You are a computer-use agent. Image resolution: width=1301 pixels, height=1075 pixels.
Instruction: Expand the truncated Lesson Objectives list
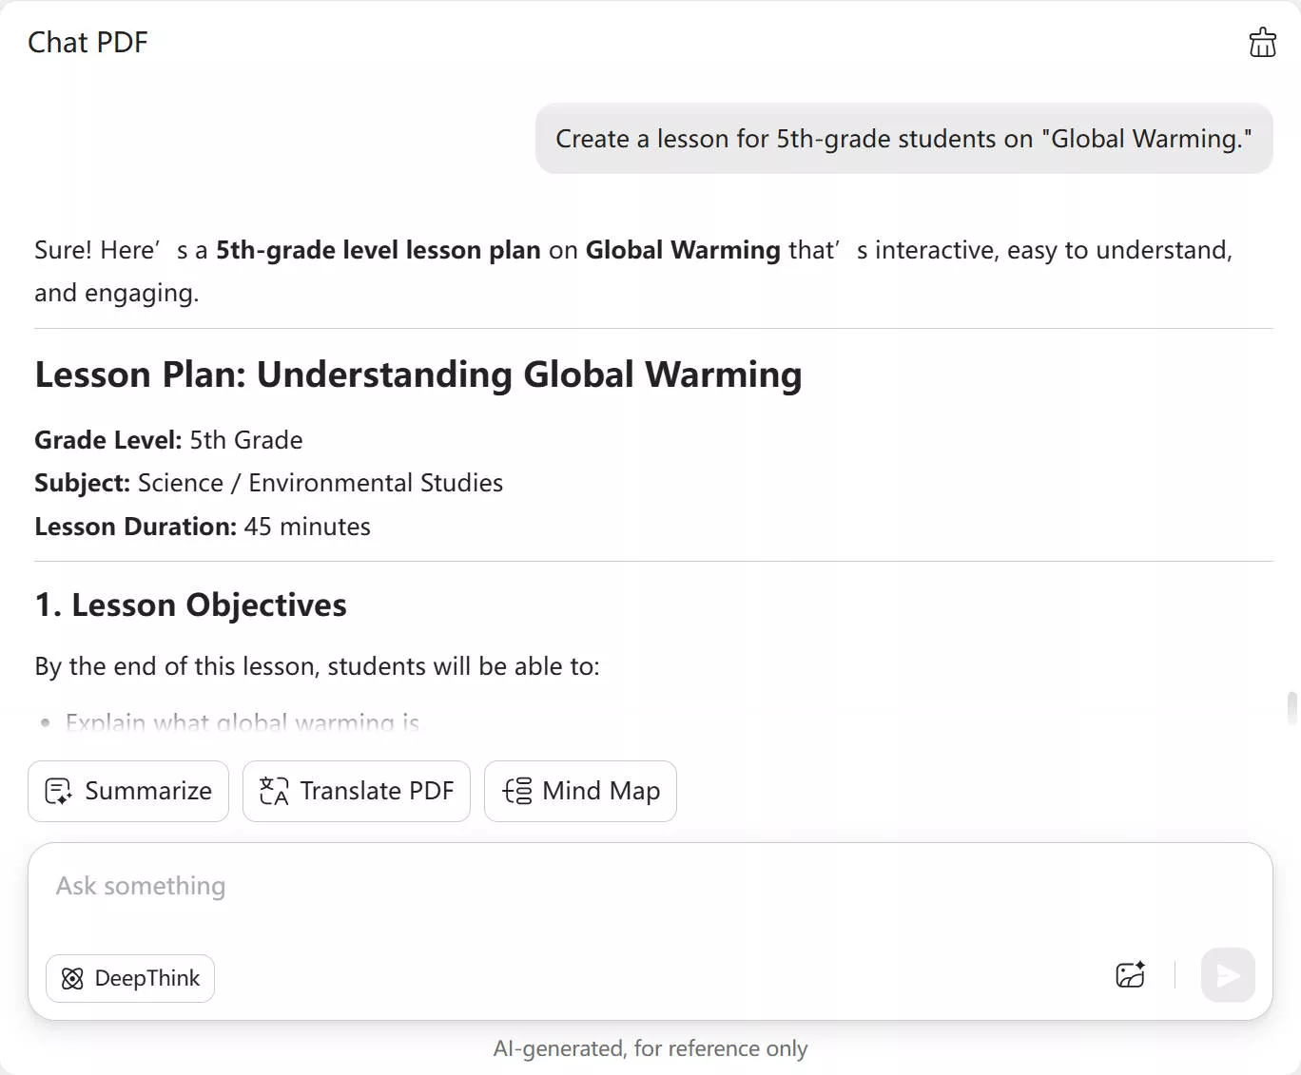(243, 722)
